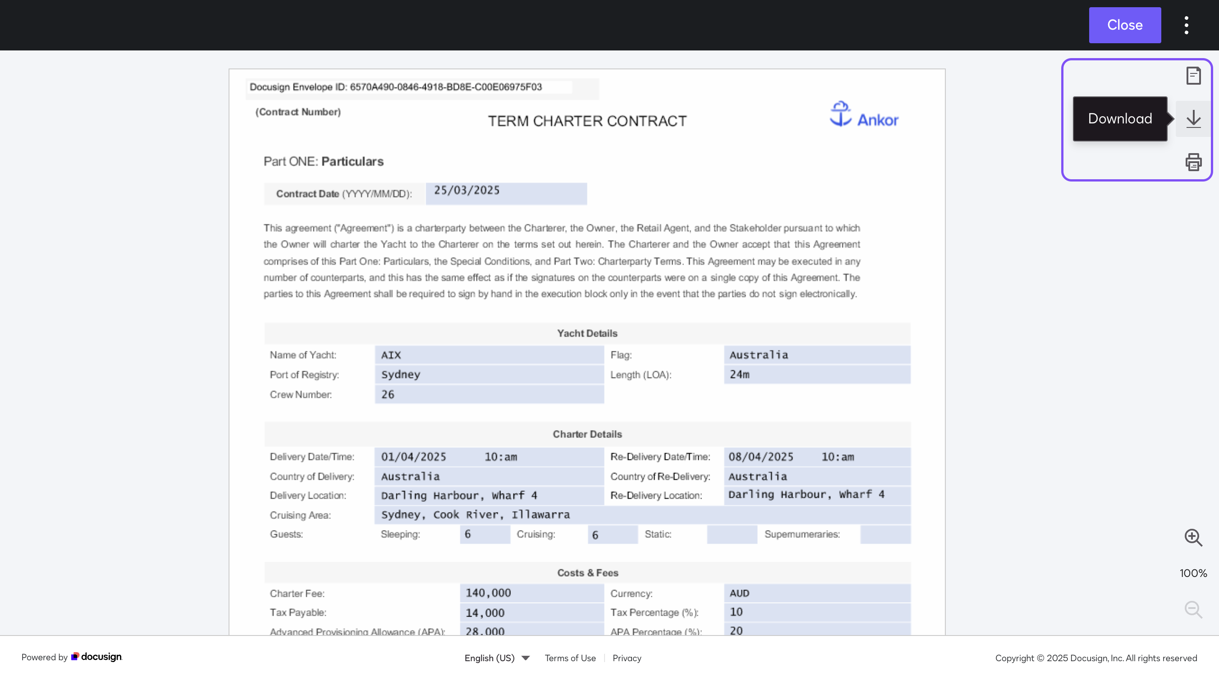Click the Sleeping guests field
The height and width of the screenshot is (681, 1219).
[485, 534]
